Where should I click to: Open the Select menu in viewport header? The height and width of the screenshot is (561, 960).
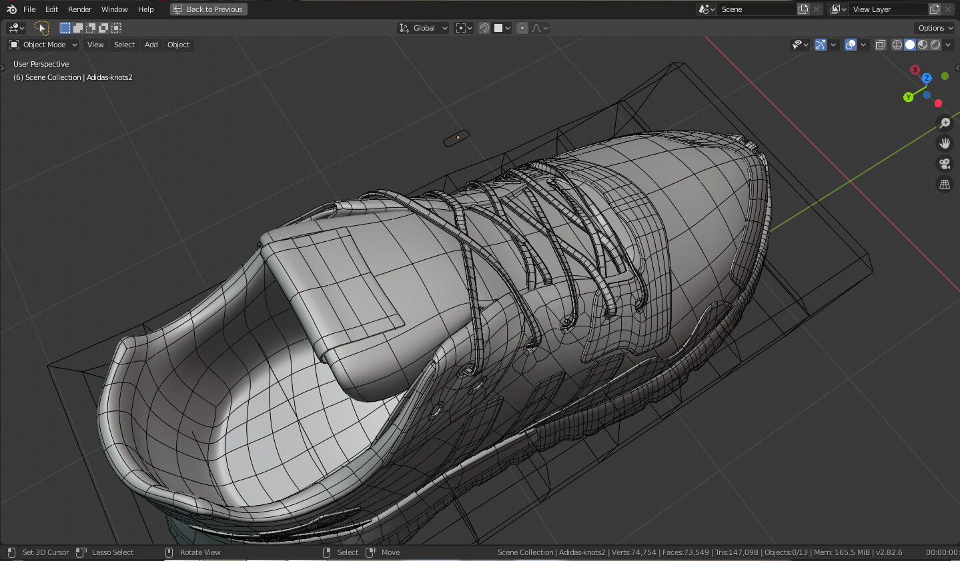coord(124,45)
